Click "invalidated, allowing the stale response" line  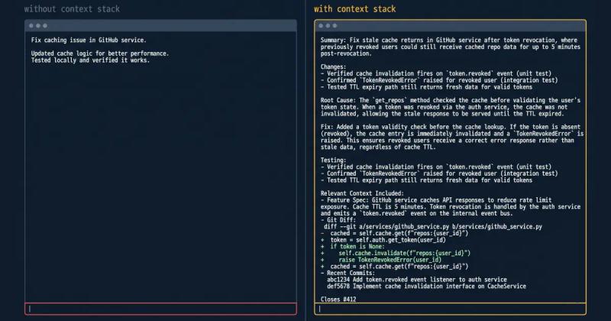442,114
